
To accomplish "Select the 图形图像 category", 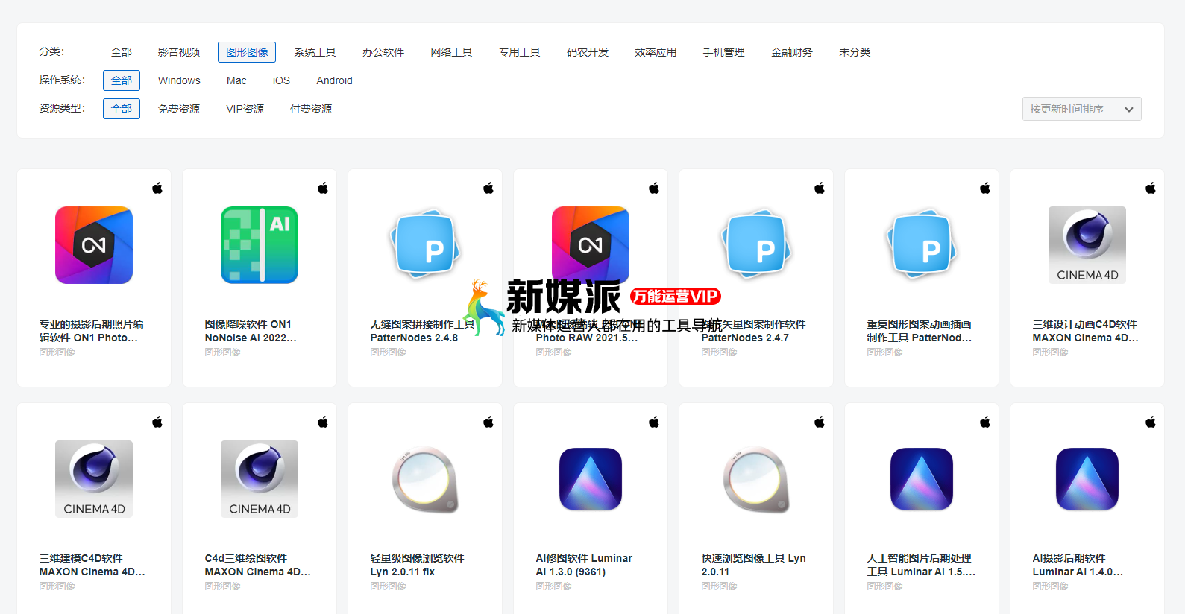I will 247,52.
